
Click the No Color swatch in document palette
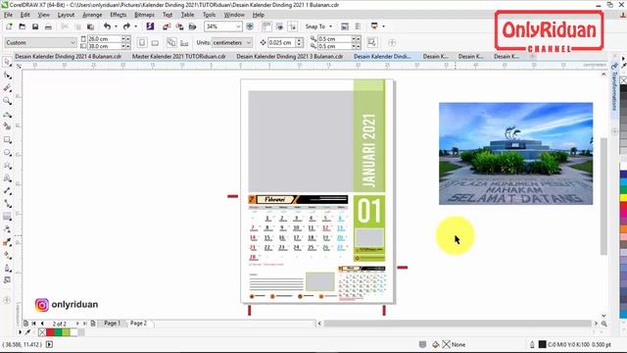coord(42,332)
